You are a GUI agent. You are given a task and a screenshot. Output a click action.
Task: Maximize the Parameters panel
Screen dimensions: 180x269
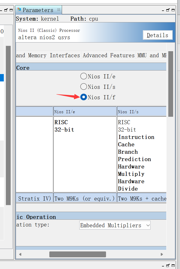pyautogui.click(x=173, y=10)
